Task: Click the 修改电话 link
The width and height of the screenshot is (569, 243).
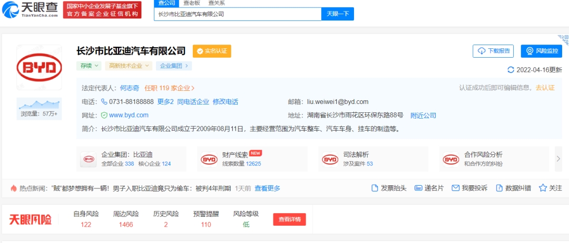Action: point(225,102)
